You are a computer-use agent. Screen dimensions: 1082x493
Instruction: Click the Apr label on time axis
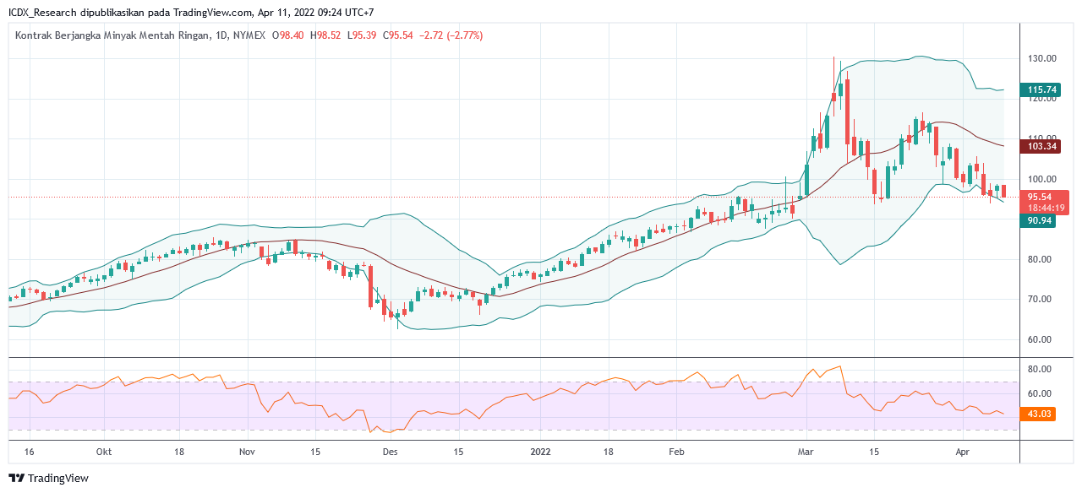click(962, 452)
